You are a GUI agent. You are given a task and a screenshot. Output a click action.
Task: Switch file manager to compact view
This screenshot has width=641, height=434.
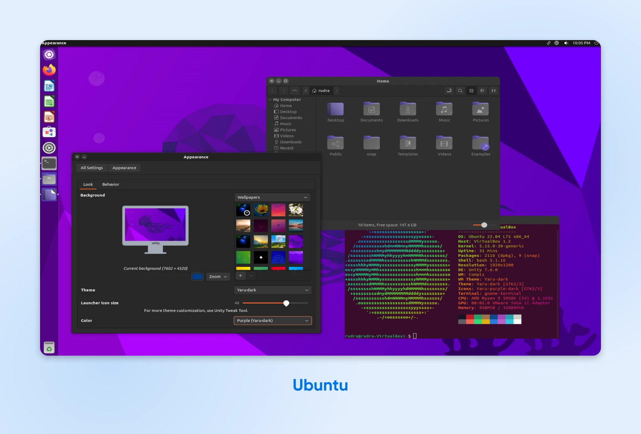tap(494, 91)
